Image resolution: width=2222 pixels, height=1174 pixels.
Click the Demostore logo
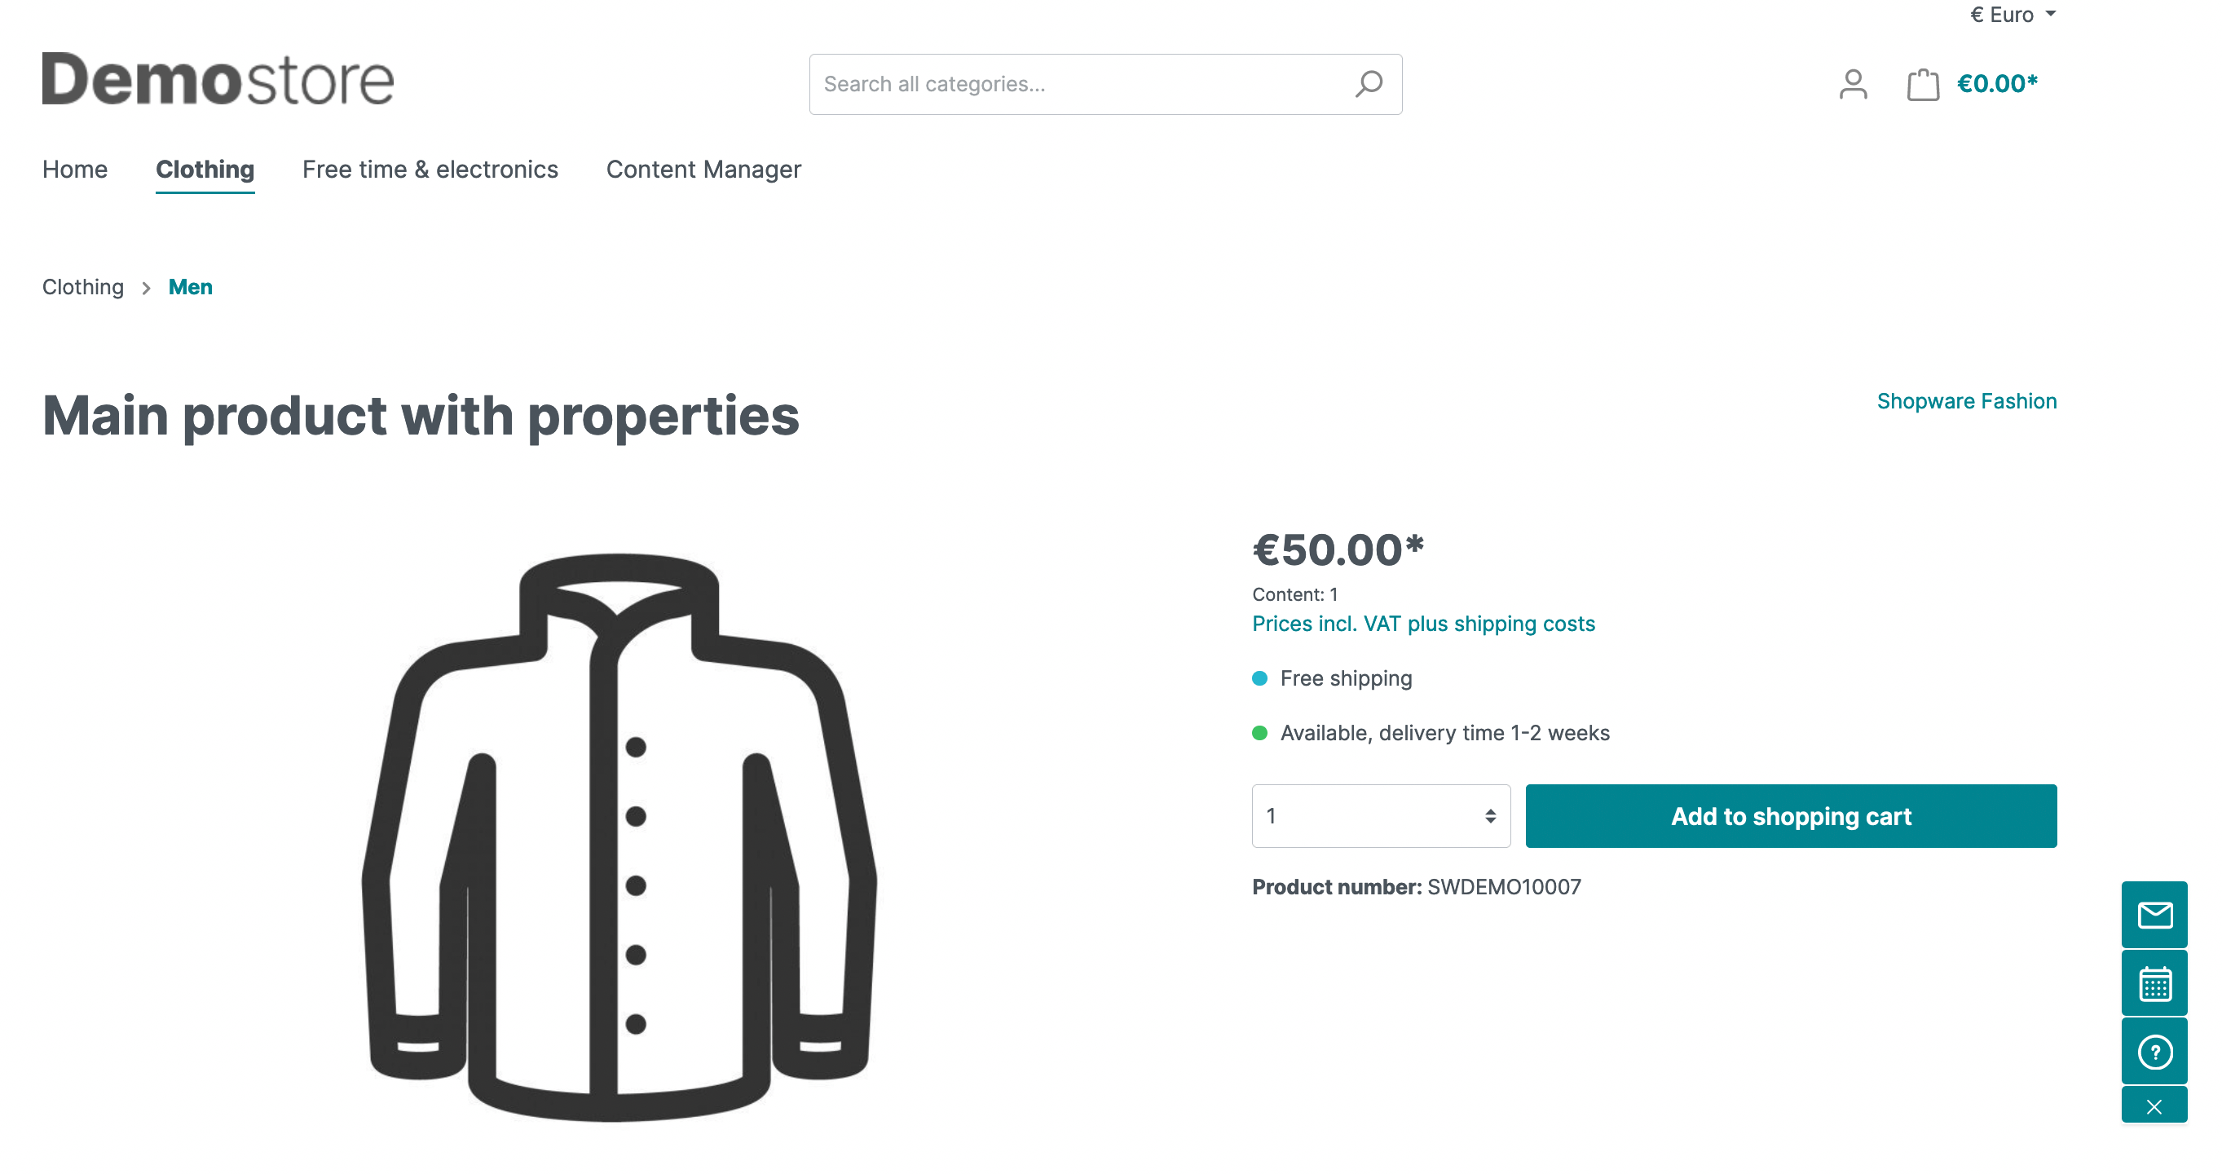pos(218,78)
